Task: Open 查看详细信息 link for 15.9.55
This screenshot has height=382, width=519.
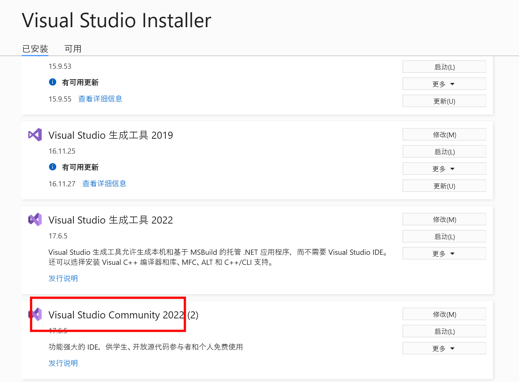Action: (x=100, y=99)
